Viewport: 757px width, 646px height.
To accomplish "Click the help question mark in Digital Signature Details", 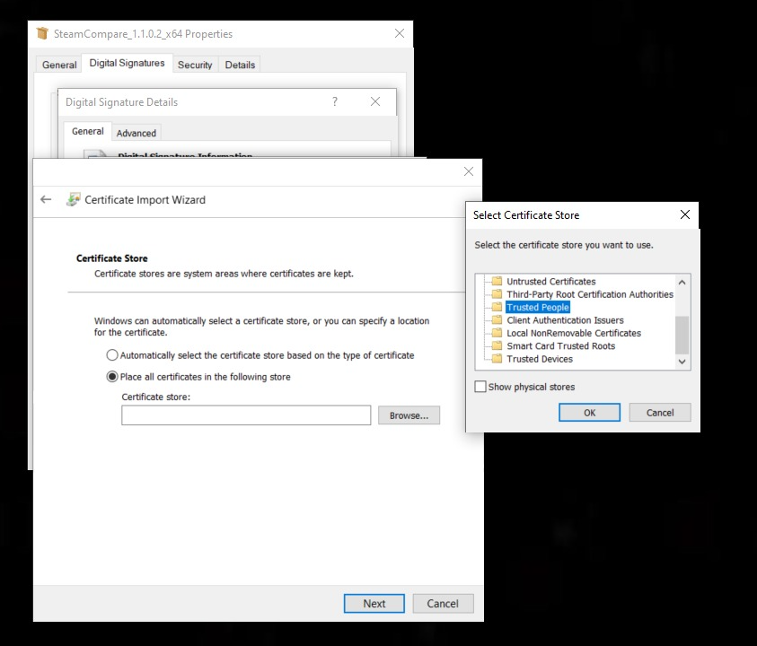I will click(x=335, y=101).
